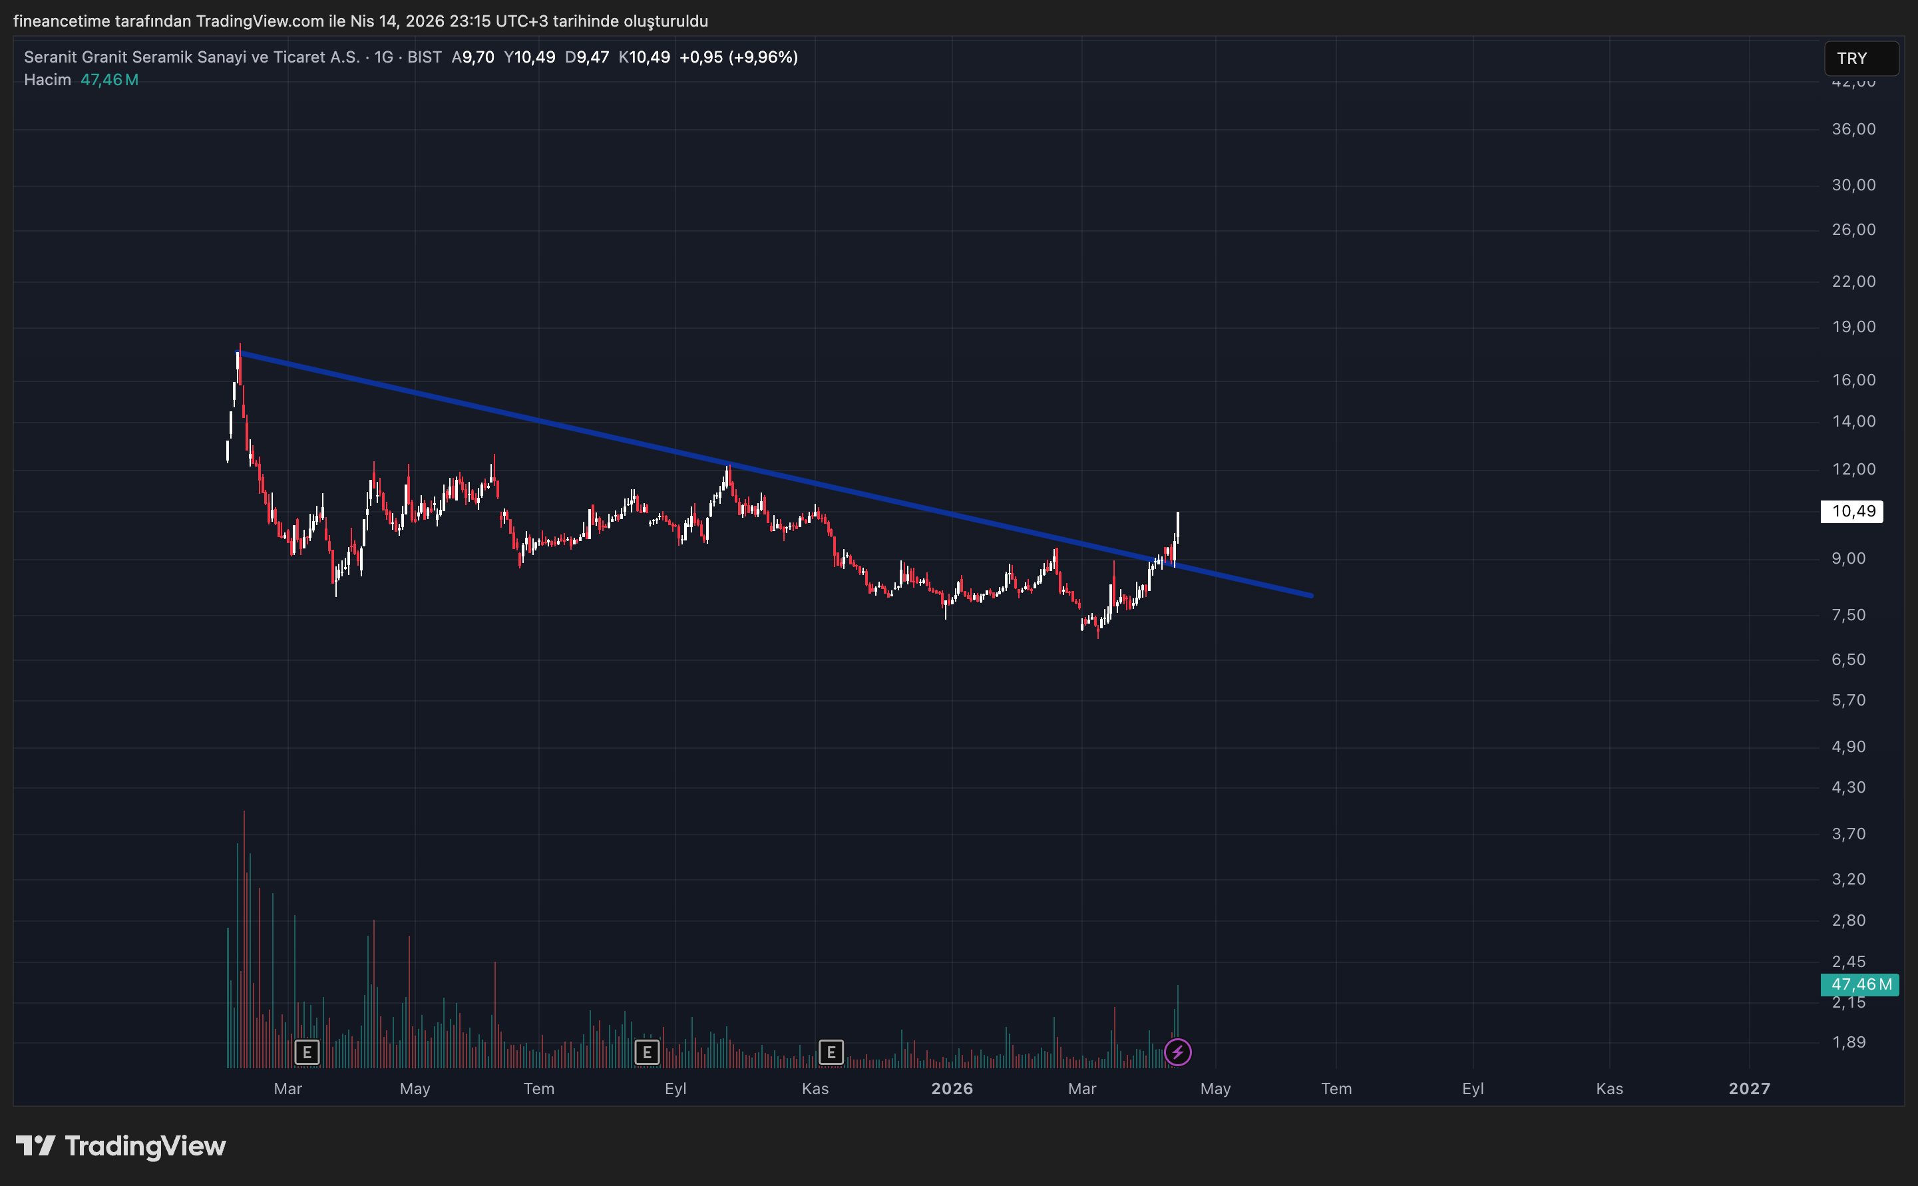Click the earnings E marker before Eyl
Screen dimensions: 1918x1186
coord(646,1052)
